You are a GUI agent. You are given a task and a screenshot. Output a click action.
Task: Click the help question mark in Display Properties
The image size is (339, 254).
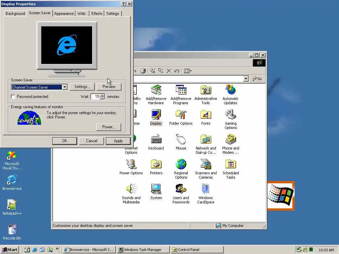click(x=123, y=4)
